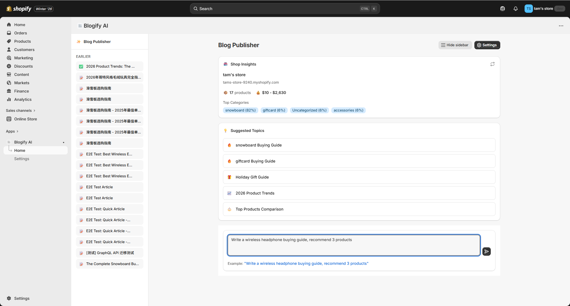Hide the Blog Publisher sidebar
570x306 pixels.
(455, 45)
